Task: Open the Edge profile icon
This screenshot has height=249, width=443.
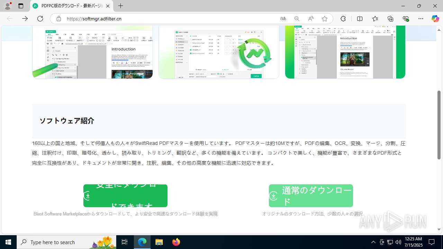Action: pos(8,6)
